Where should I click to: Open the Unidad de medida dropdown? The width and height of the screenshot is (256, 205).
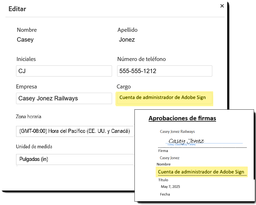tap(75, 159)
